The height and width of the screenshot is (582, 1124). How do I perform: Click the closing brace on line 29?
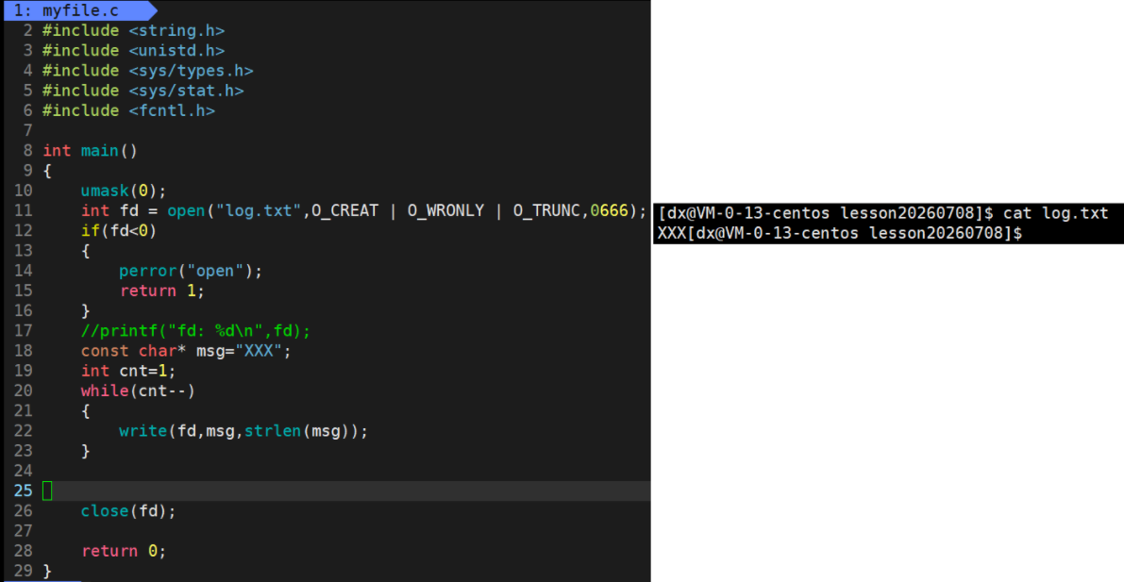pos(47,572)
